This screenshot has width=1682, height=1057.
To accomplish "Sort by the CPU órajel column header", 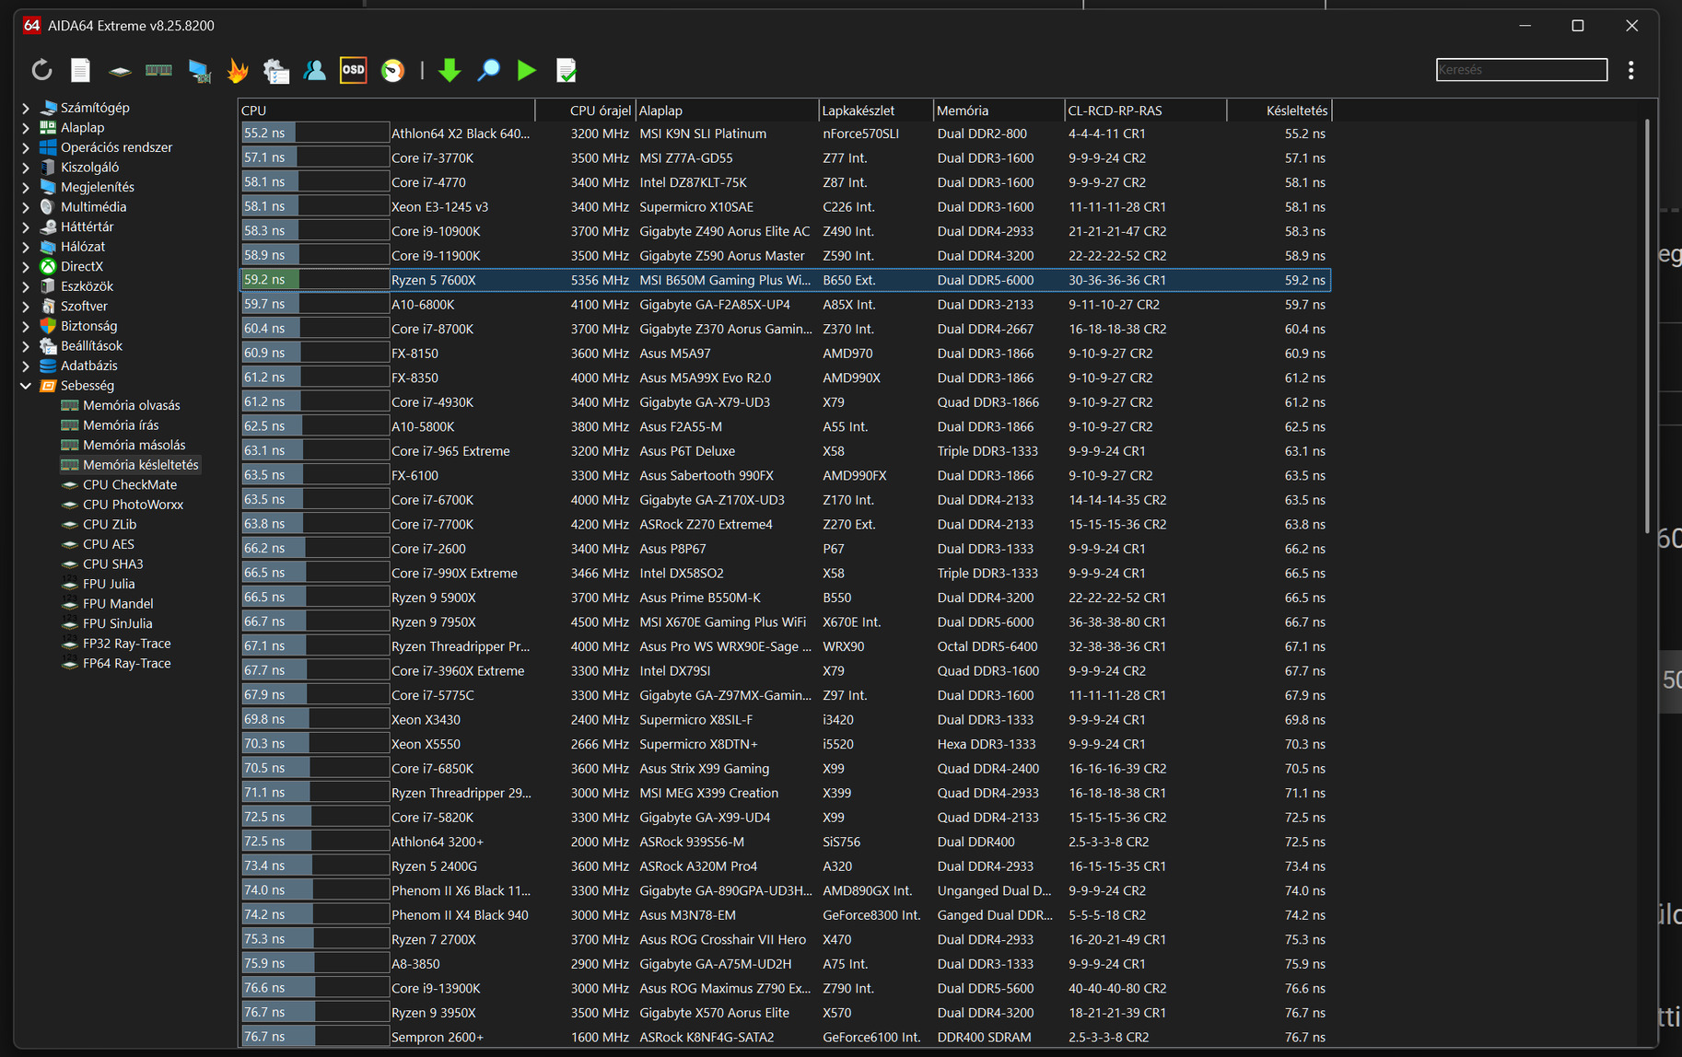I will point(586,110).
